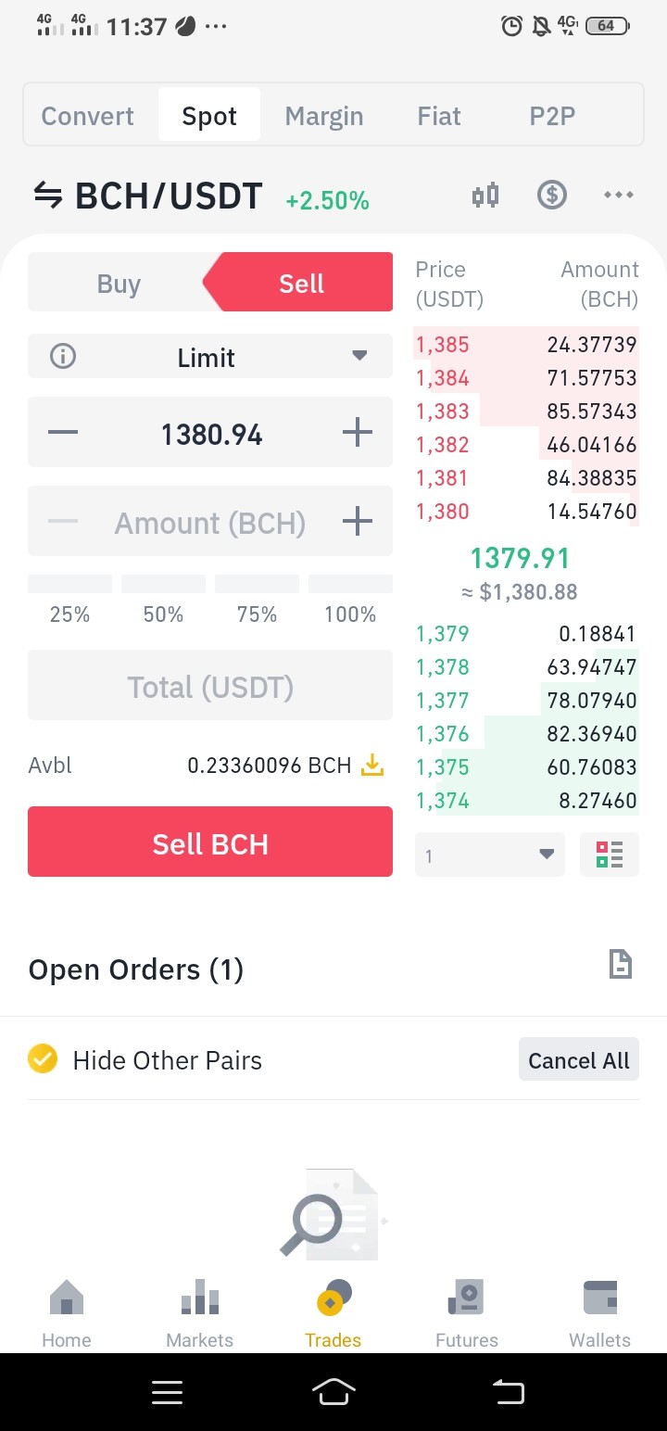Viewport: 667px width, 1431px height.
Task: Tap the Limit order info icon
Action: (63, 357)
